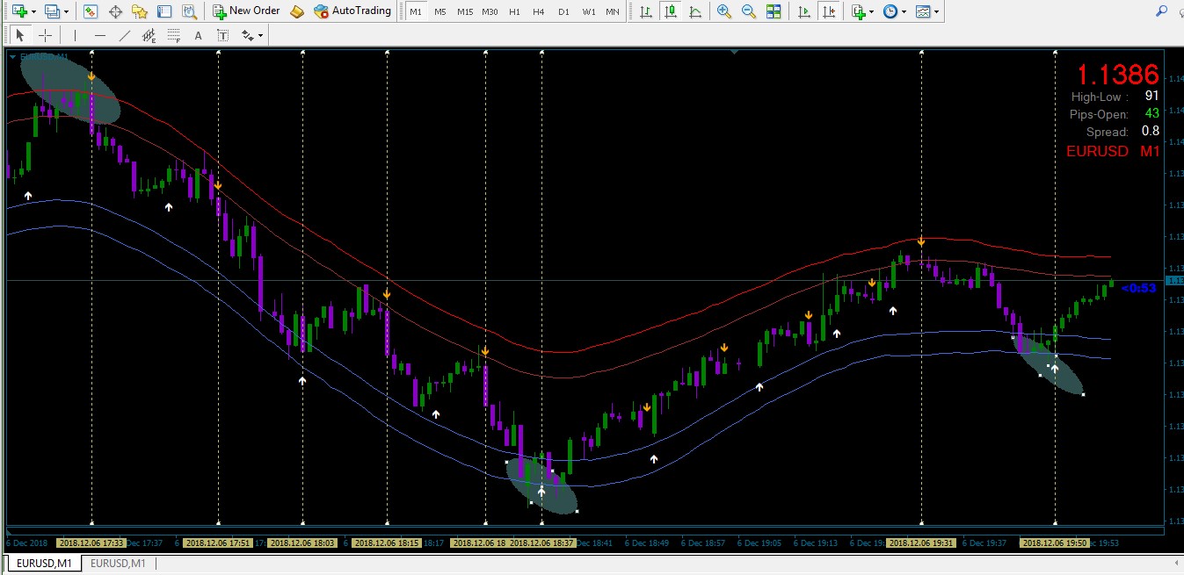This screenshot has width=1184, height=575.
Task: Select the first EURUSD,M1 chart tab
Action: click(42, 563)
